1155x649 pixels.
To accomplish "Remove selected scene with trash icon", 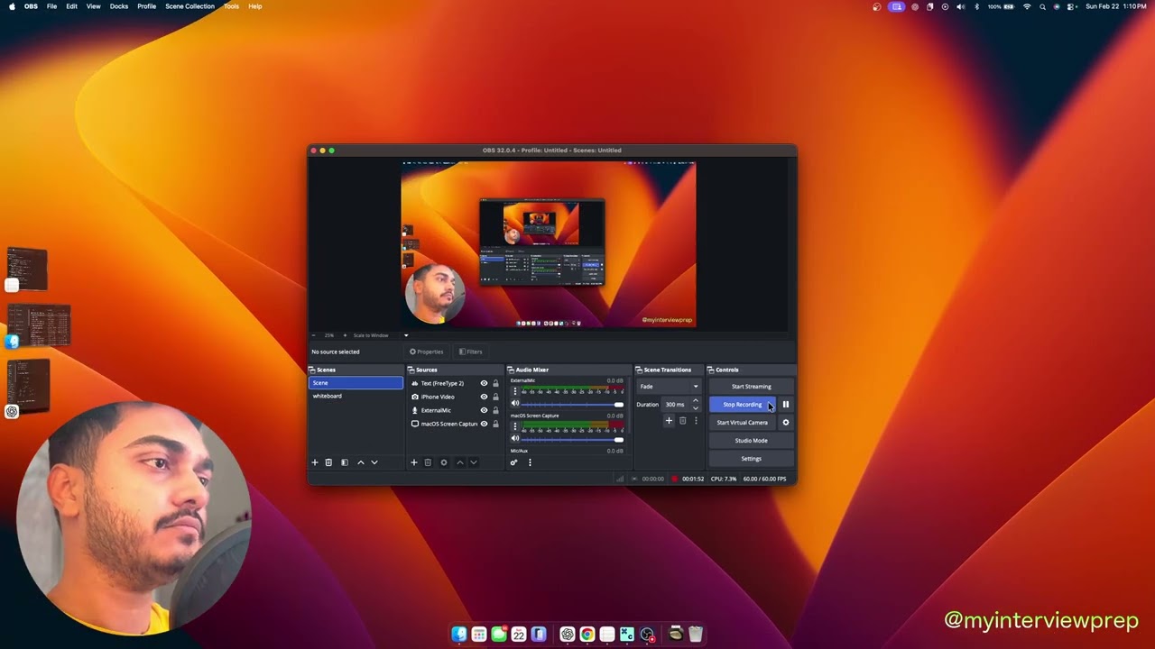I will (x=328, y=462).
